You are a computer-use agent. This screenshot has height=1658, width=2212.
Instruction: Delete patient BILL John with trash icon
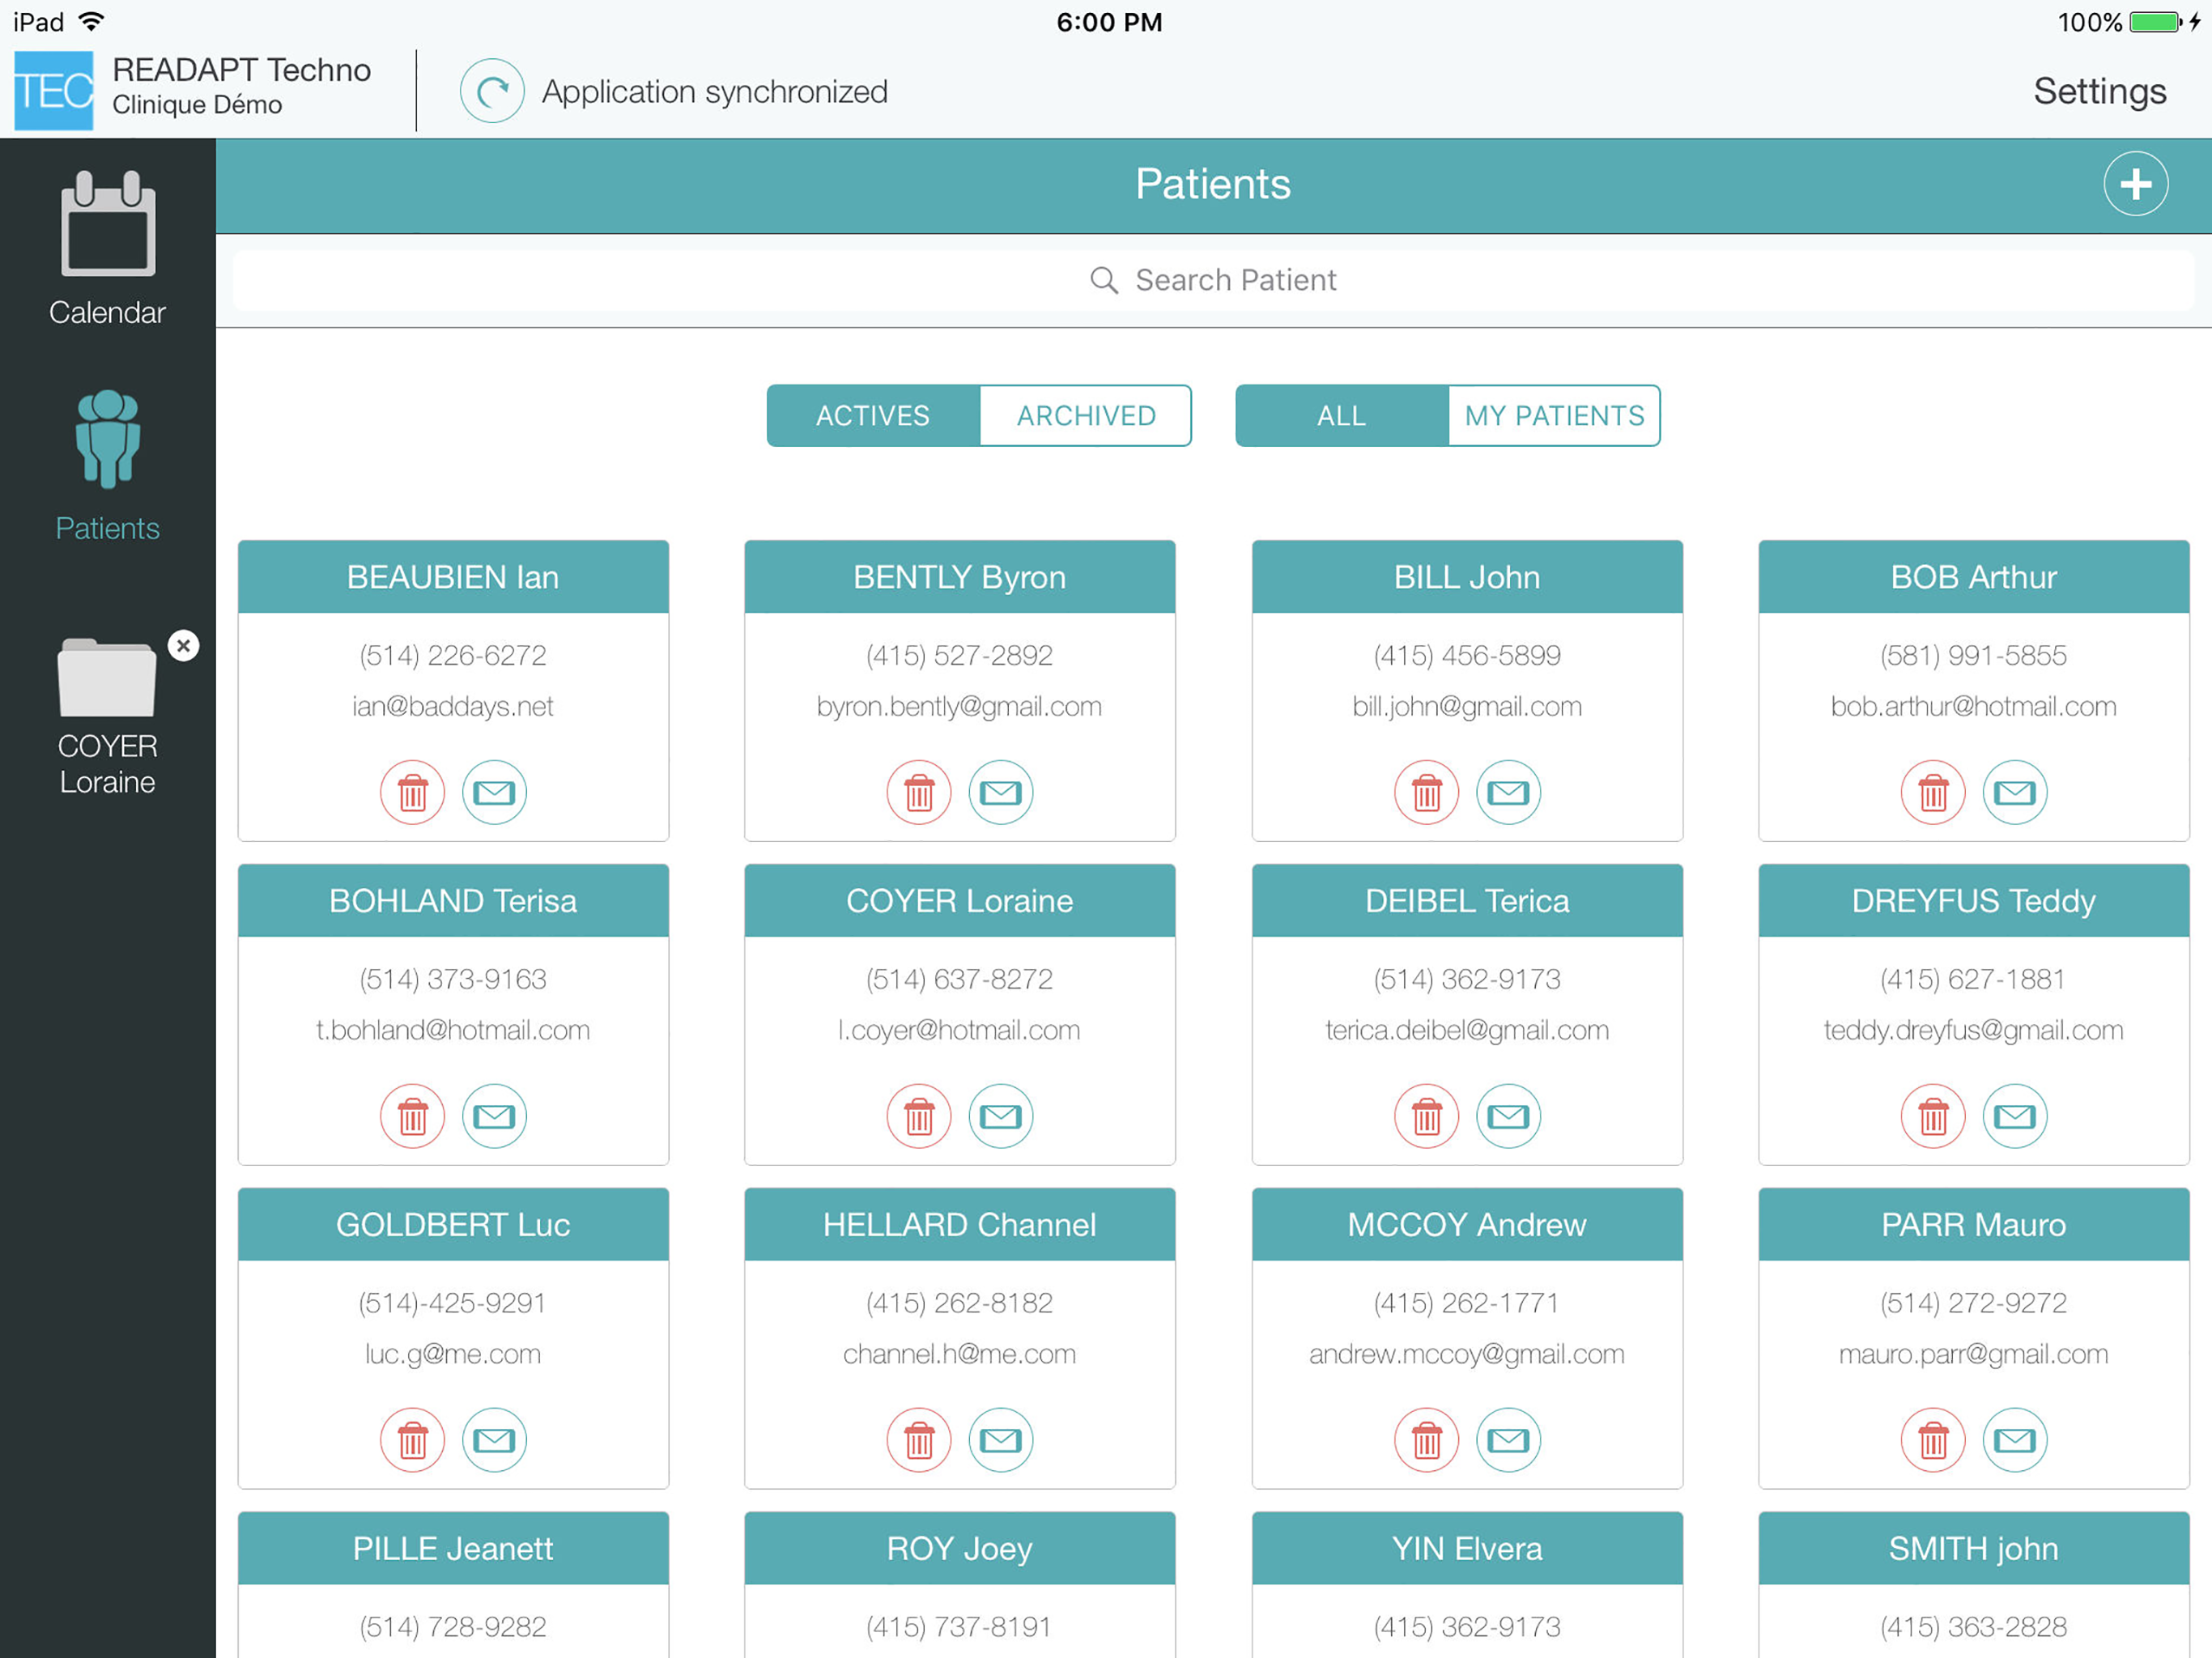[x=1427, y=793]
